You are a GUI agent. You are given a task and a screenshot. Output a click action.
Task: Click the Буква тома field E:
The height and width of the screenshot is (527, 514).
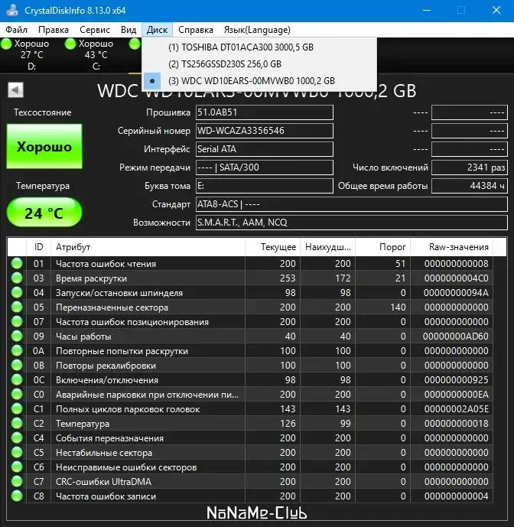click(x=265, y=186)
